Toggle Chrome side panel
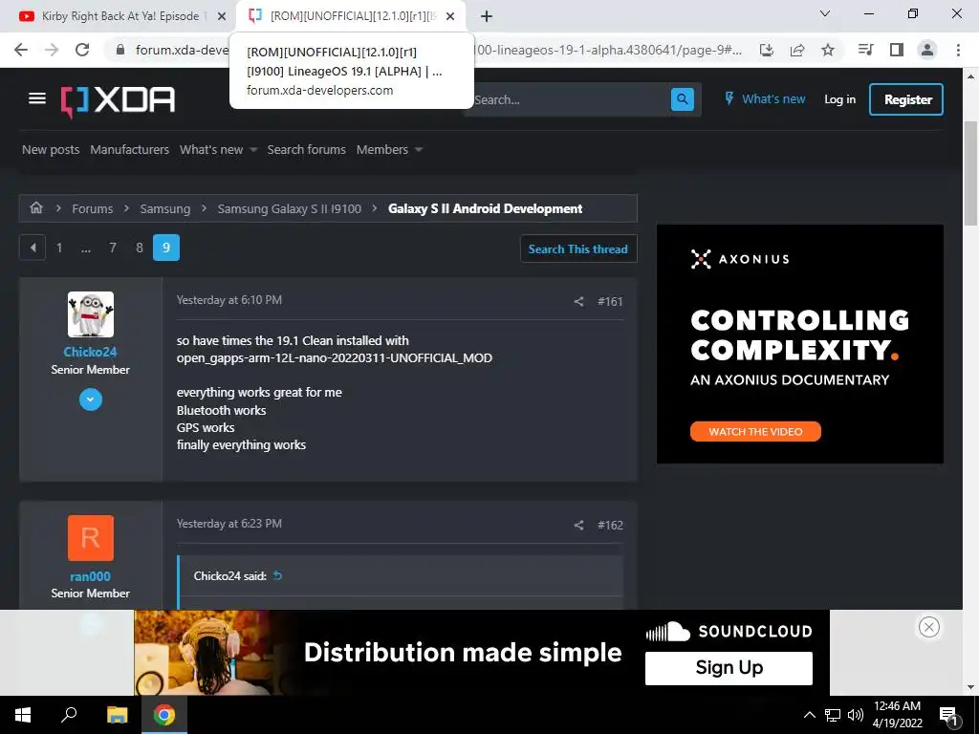979x734 pixels. point(897,50)
